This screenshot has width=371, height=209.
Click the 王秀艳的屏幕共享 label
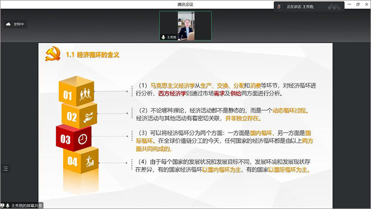26,206
